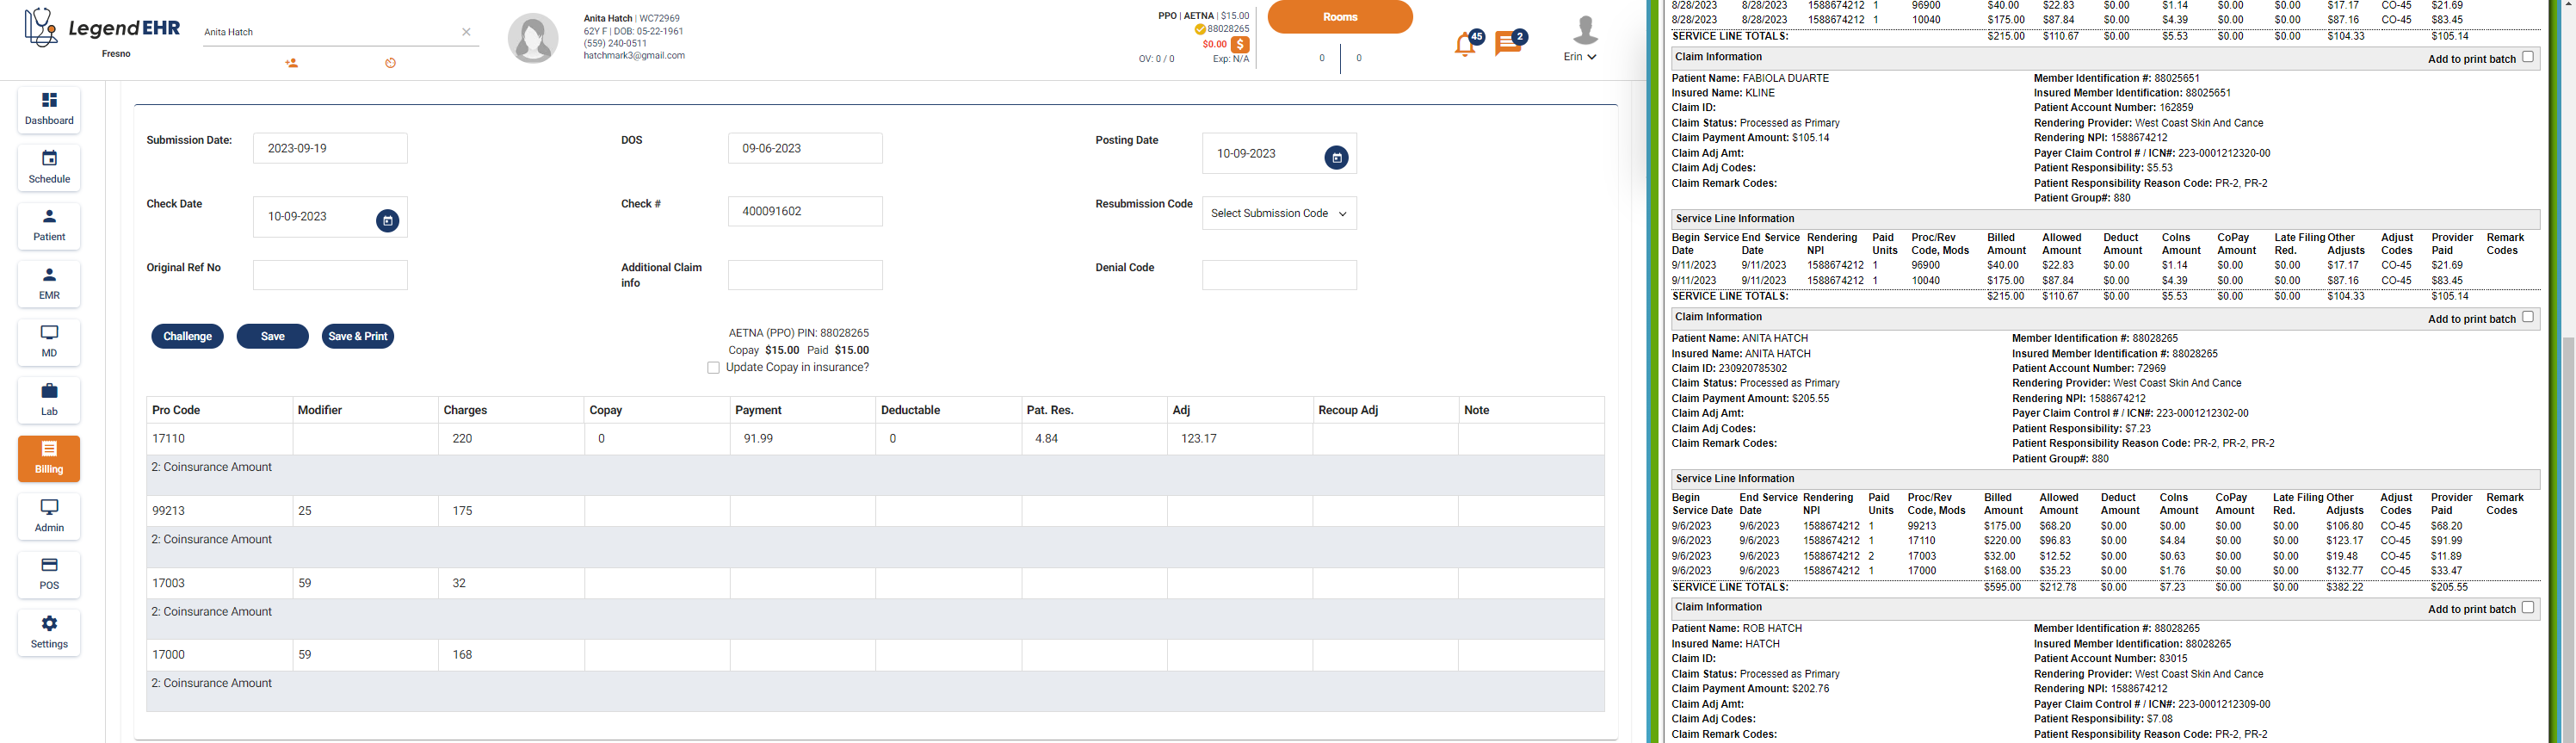
Task: Click the add patient icon under search
Action: click(x=291, y=63)
